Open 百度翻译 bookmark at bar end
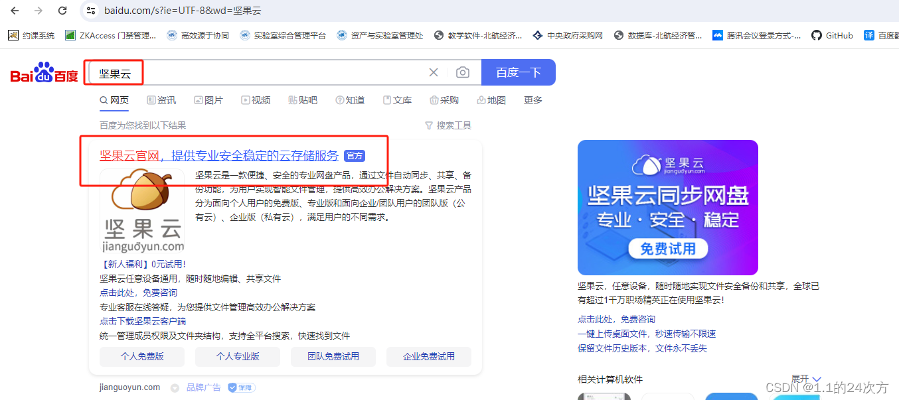Image resolution: width=899 pixels, height=400 pixels. click(881, 35)
